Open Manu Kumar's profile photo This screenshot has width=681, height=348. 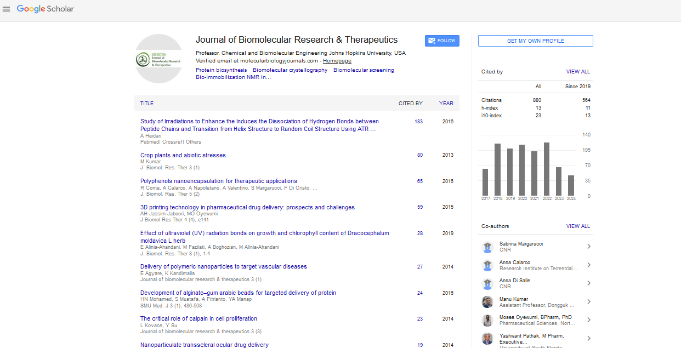pos(487,302)
